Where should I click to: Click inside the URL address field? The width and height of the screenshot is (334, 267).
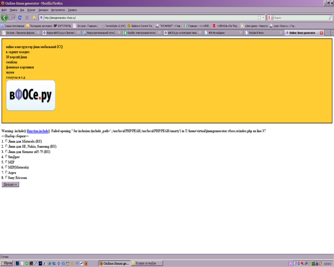tap(146, 18)
